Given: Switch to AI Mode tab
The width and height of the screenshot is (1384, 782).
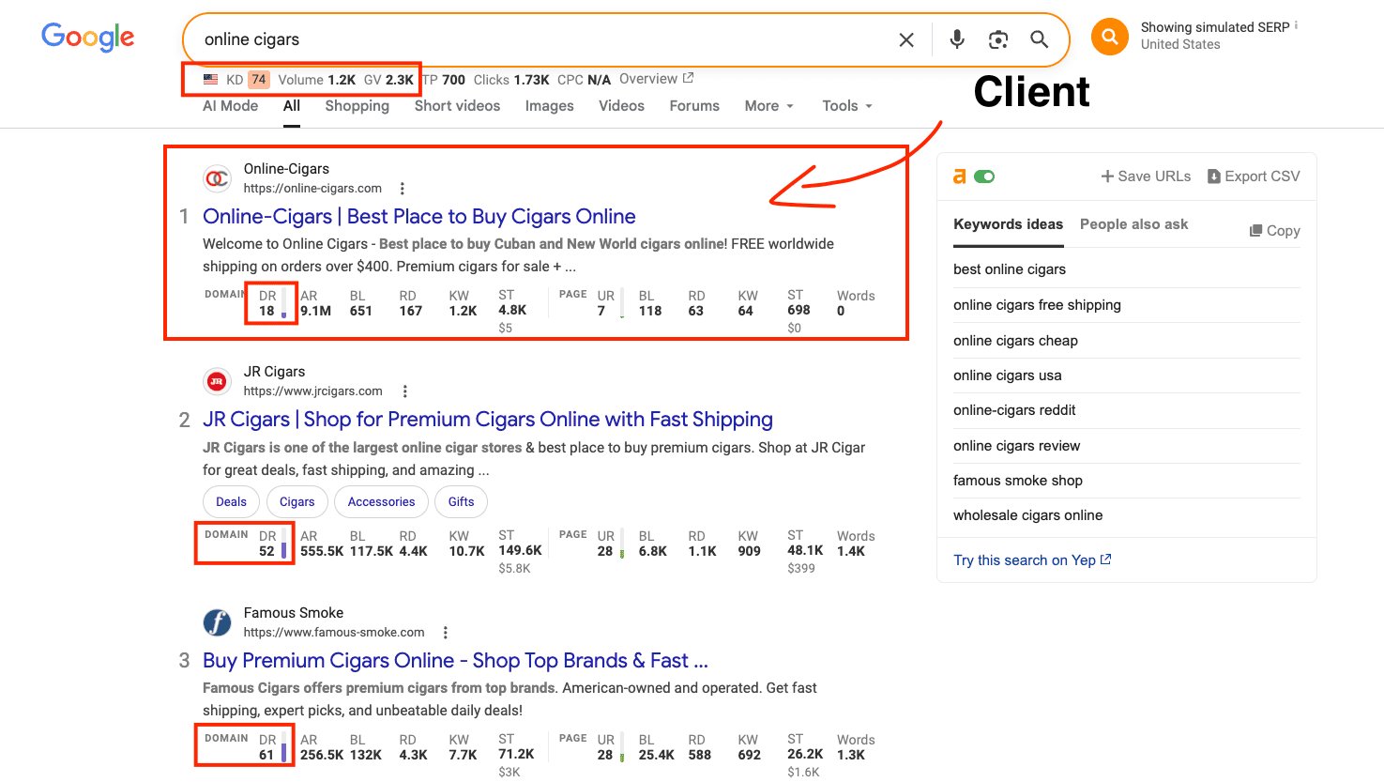Looking at the screenshot, I should click(x=230, y=106).
